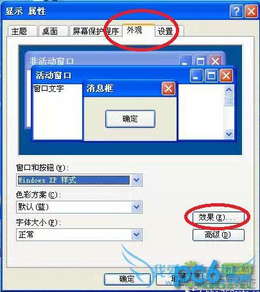Click the inactive window preview close icon
The width and height of the screenshot is (260, 292).
(x=215, y=61)
